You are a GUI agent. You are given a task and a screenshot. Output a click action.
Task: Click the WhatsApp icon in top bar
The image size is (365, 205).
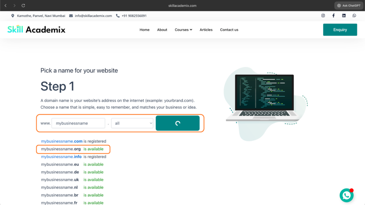[x=354, y=16]
